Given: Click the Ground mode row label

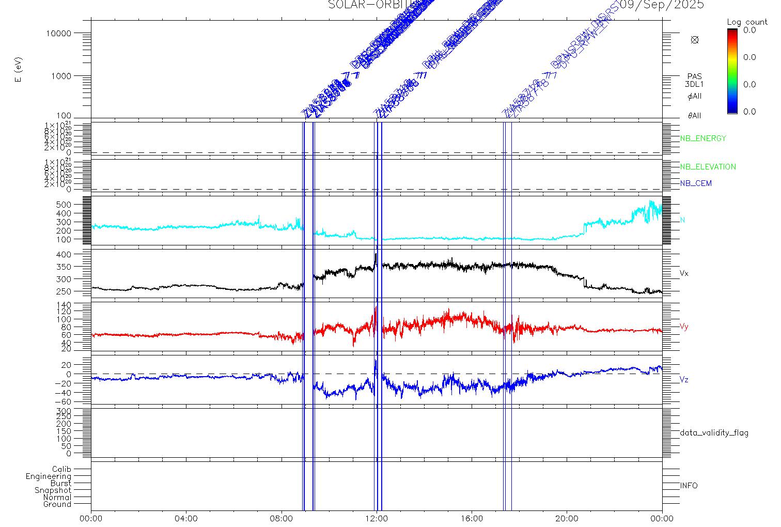Looking at the screenshot, I should coord(57,504).
